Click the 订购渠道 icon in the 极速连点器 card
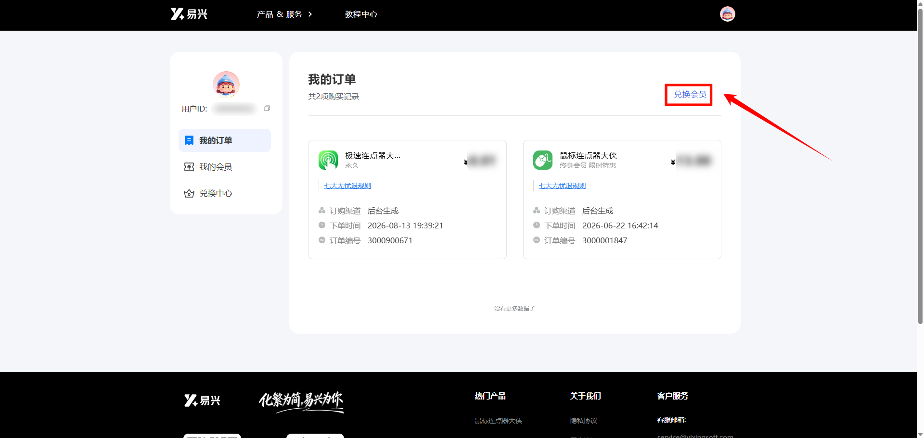This screenshot has height=438, width=924. click(x=322, y=210)
